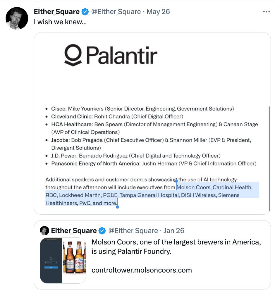Click Either_Square's profile avatar
The width and height of the screenshot is (275, 293).
coord(17,18)
